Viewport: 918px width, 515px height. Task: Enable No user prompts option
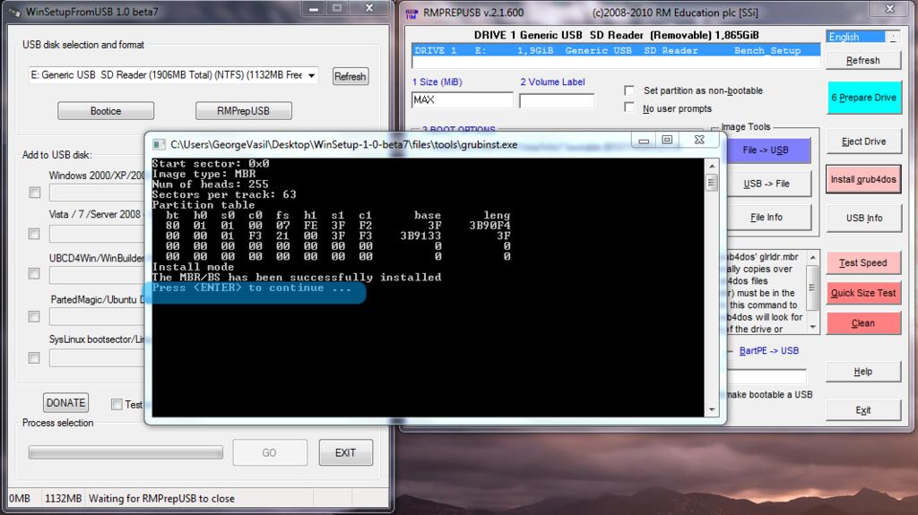pyautogui.click(x=628, y=107)
